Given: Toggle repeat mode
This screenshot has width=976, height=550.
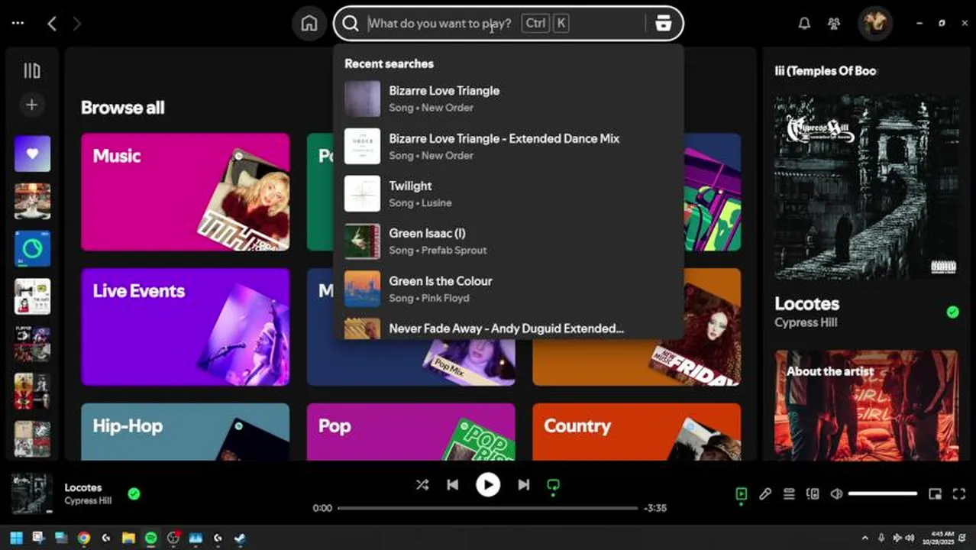Looking at the screenshot, I should 554,486.
